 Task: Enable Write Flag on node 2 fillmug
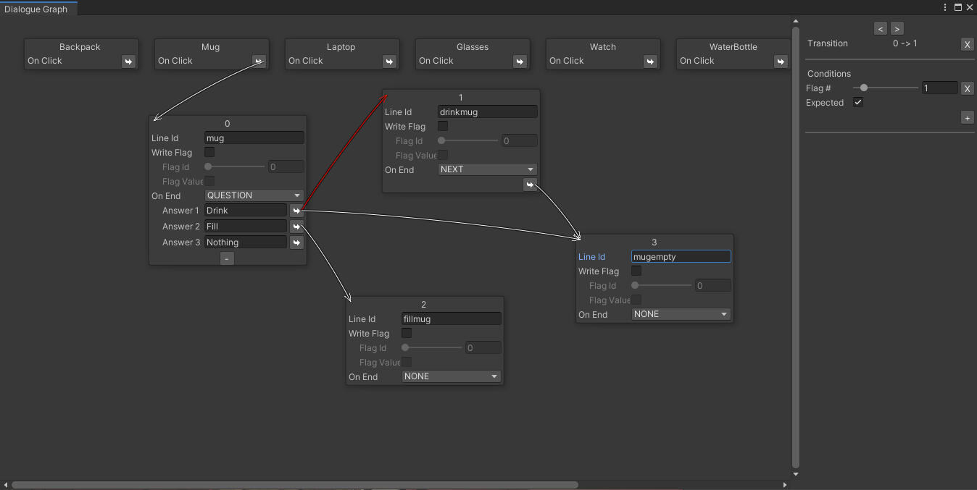407,334
